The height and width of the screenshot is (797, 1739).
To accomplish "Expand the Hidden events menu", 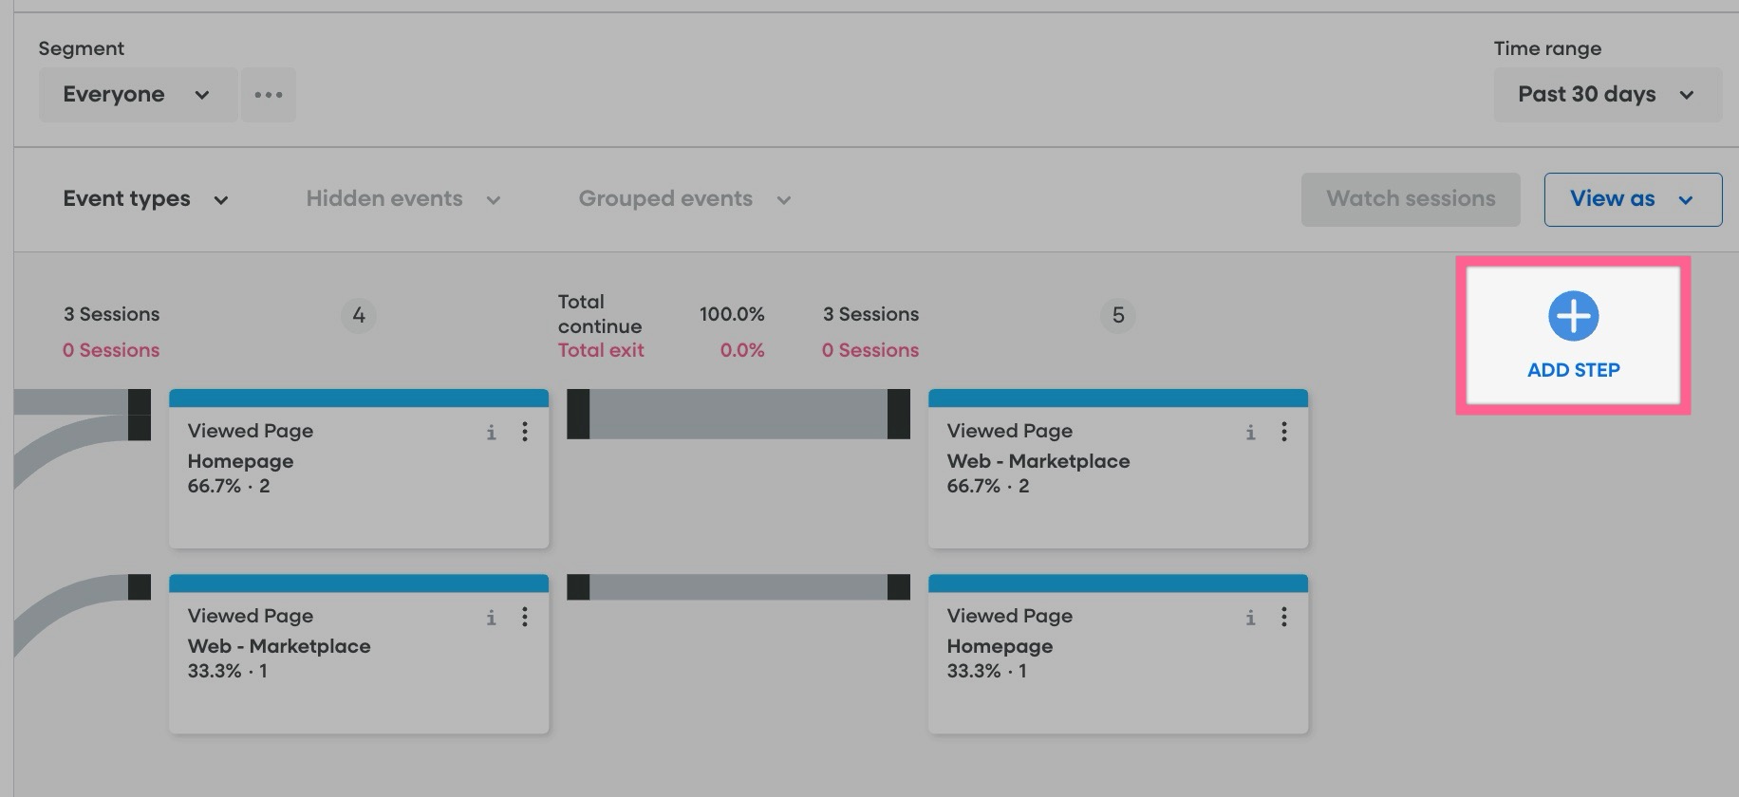I will pos(402,199).
